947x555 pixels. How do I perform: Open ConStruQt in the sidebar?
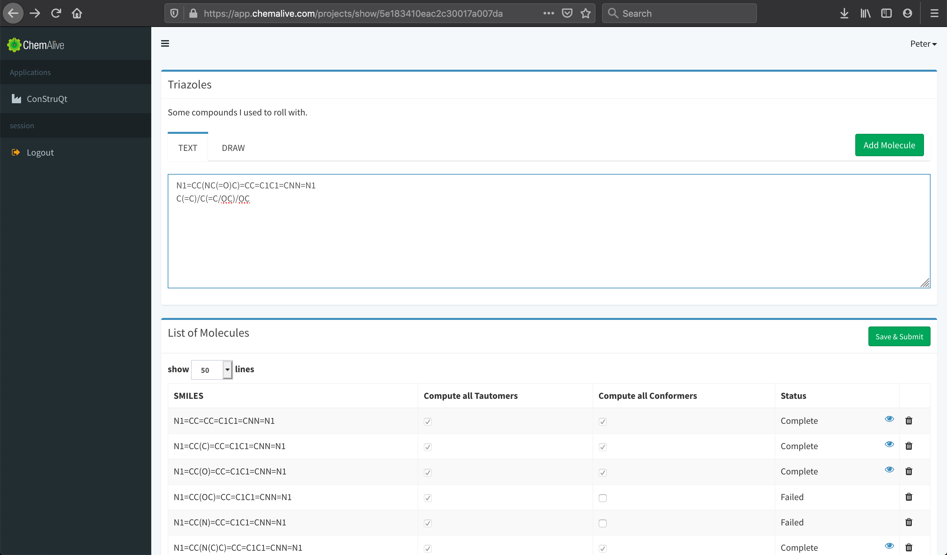[76, 99]
